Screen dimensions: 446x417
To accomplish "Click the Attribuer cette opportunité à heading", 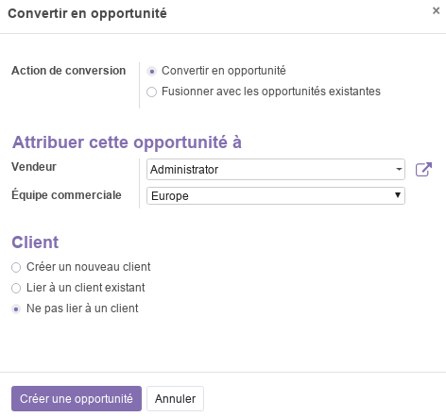I will 127,142.
